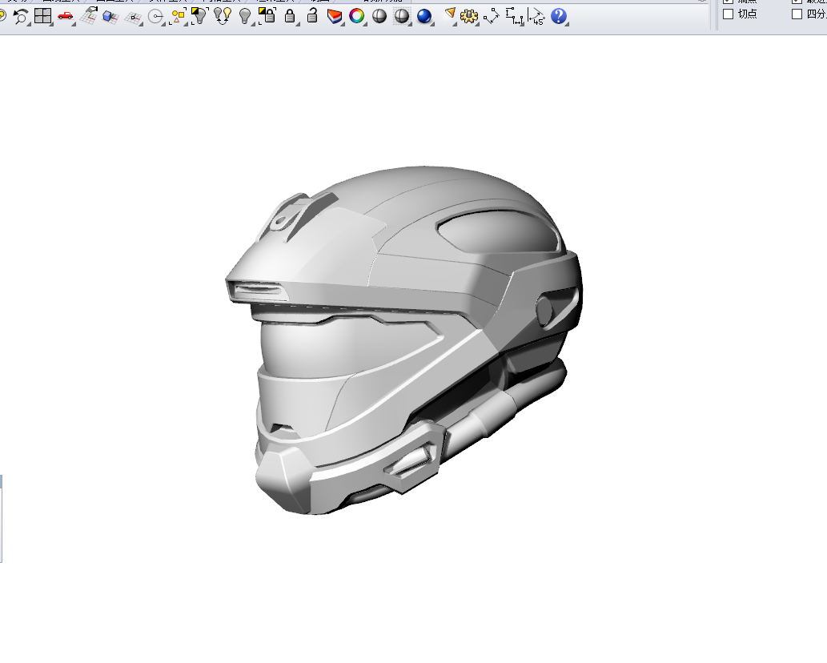Click the padlock with black-yellow square icon
The image size is (827, 663).
coord(267,16)
